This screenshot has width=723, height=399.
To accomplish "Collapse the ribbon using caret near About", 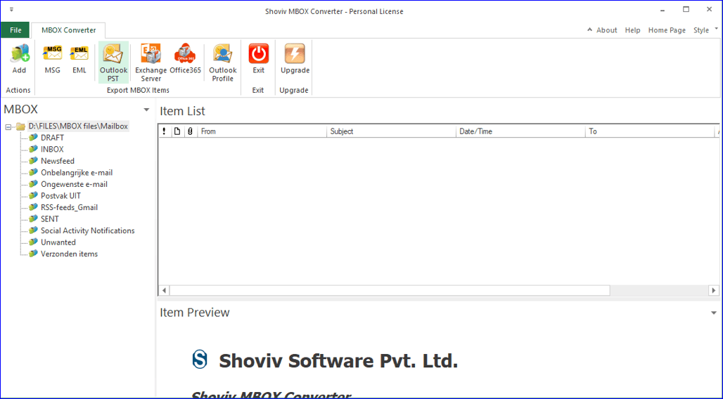I will click(590, 30).
